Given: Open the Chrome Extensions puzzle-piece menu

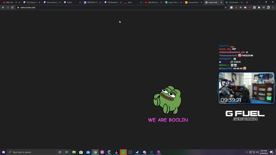Looking at the screenshot, I should [259, 8].
